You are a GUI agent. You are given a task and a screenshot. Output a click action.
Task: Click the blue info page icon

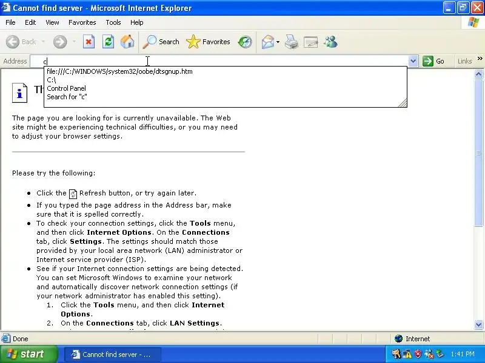pos(19,93)
